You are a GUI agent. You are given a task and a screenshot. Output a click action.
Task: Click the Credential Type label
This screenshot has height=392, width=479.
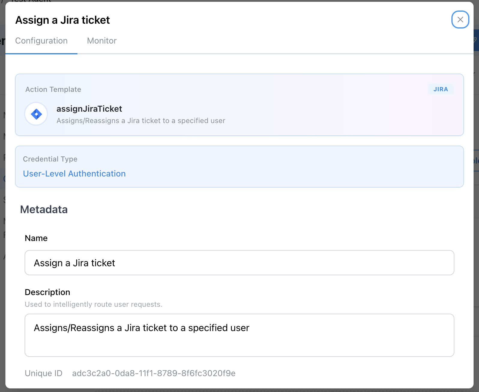50,159
